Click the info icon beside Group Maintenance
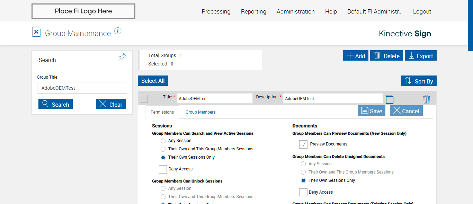This screenshot has height=204, width=473. (x=118, y=31)
